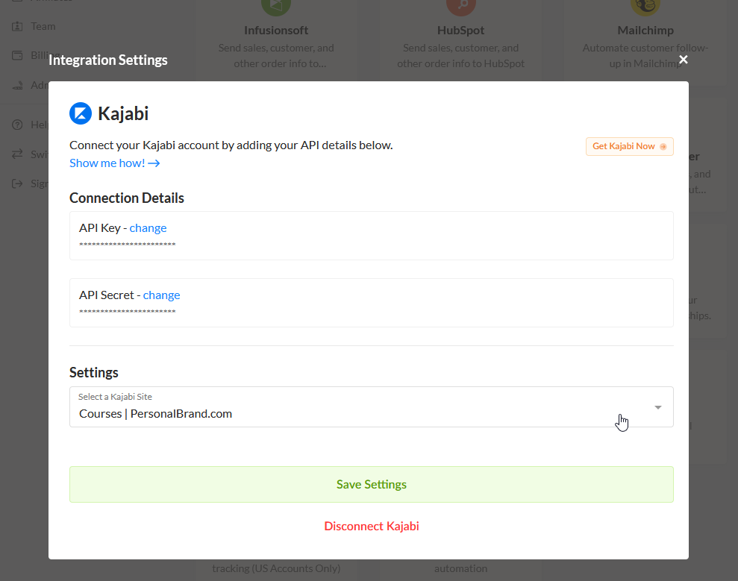Click arrow beside Show me how
Screen dimensions: 738x581
[x=154, y=163]
